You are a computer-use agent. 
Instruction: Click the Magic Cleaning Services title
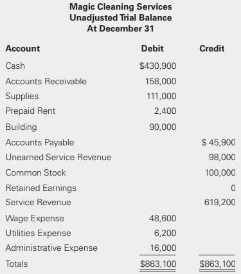[121, 6]
